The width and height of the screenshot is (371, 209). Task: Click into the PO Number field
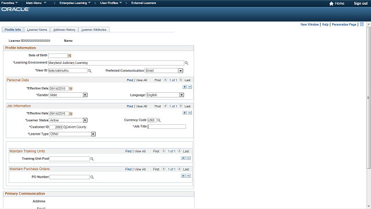(x=70, y=177)
